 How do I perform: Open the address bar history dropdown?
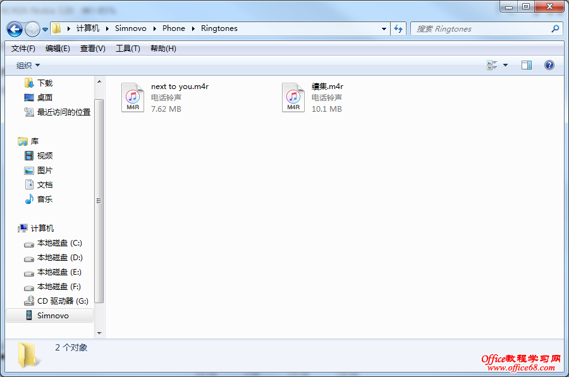click(384, 28)
